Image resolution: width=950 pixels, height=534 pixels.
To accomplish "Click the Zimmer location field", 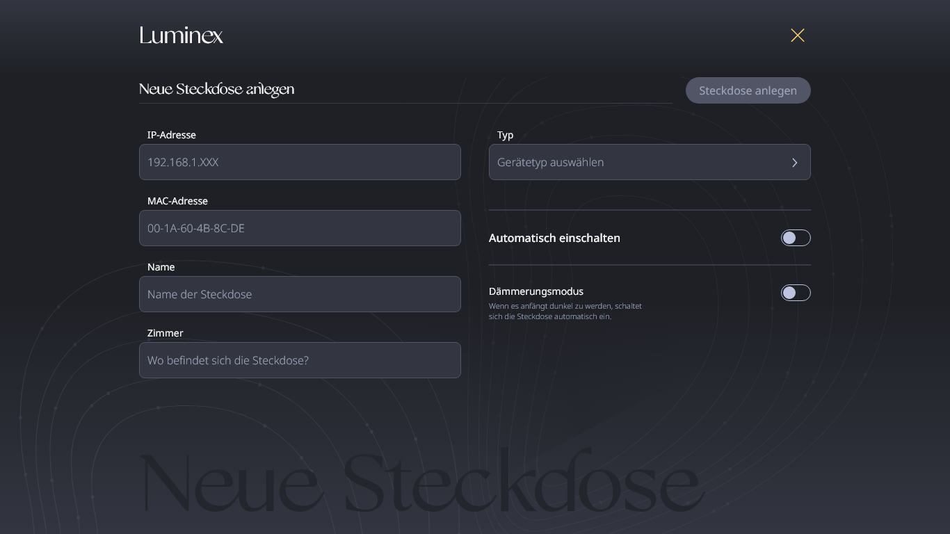I will click(x=300, y=360).
